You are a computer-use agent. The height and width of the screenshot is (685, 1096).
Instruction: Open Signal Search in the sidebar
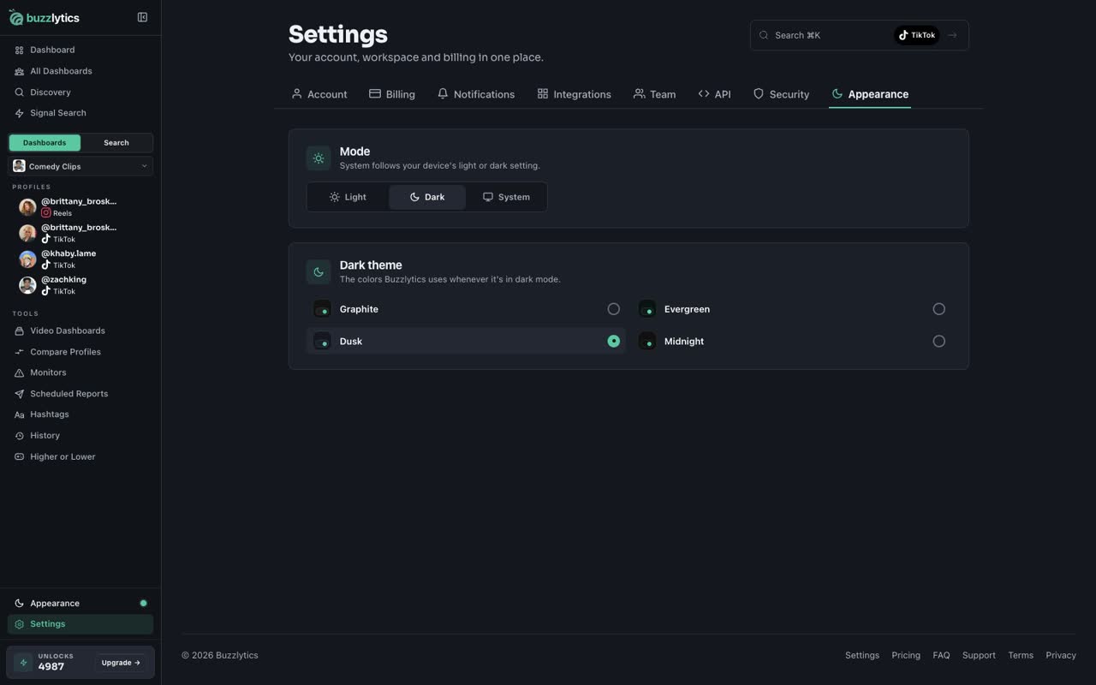(x=80, y=113)
